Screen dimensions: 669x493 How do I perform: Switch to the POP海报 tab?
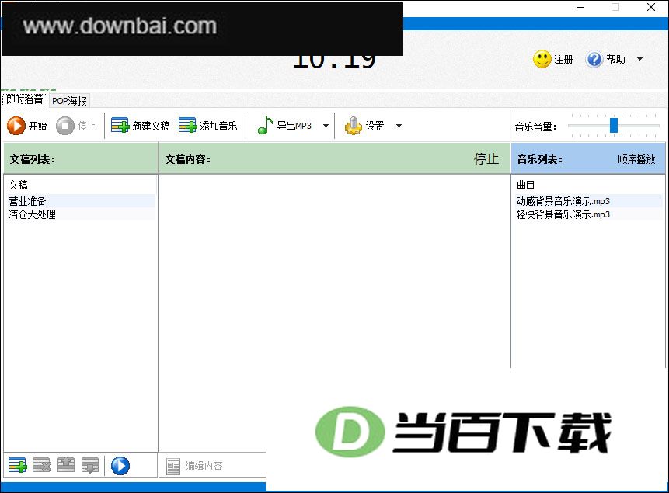coord(69,101)
